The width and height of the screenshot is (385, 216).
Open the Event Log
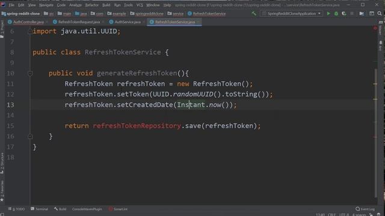tap(365, 209)
